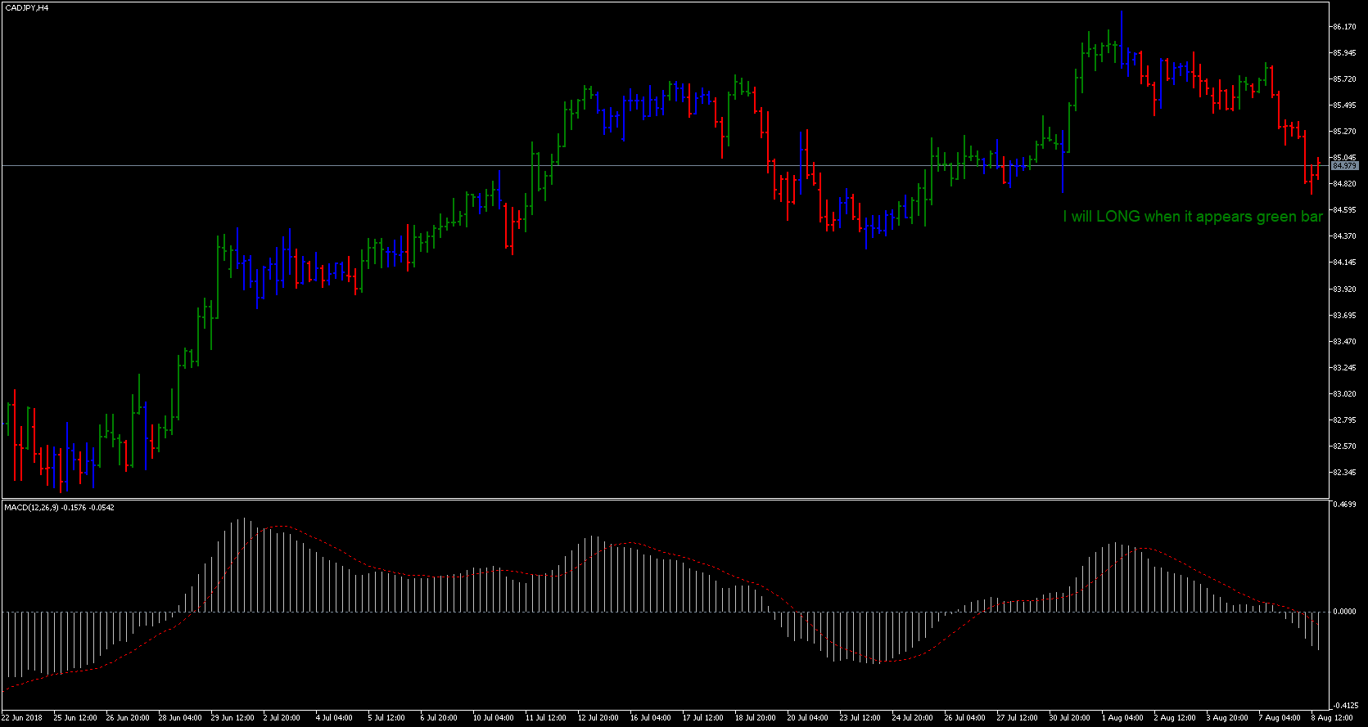Click the 2 Jul 20:00 time marker
The height and width of the screenshot is (727, 1368).
click(x=282, y=718)
